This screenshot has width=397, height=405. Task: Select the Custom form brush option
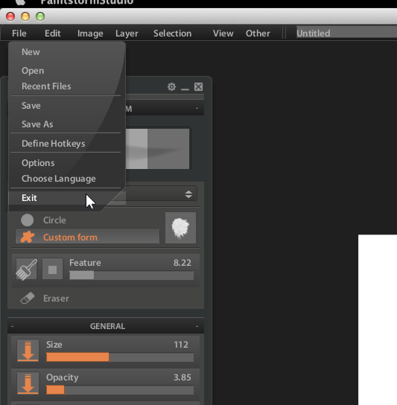87,236
